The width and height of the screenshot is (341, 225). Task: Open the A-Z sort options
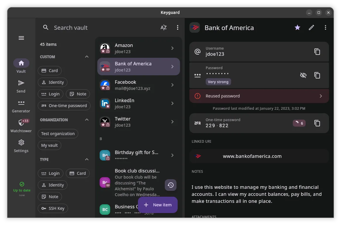coord(164,28)
